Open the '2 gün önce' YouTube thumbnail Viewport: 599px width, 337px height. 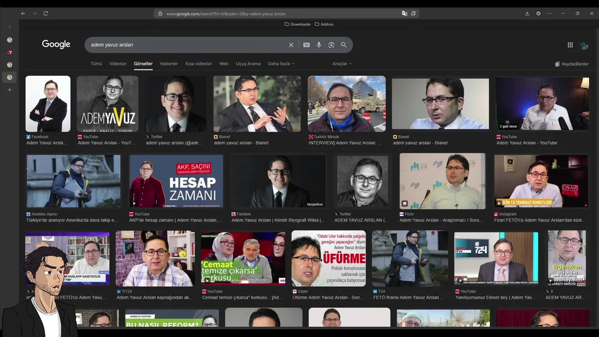click(x=542, y=104)
